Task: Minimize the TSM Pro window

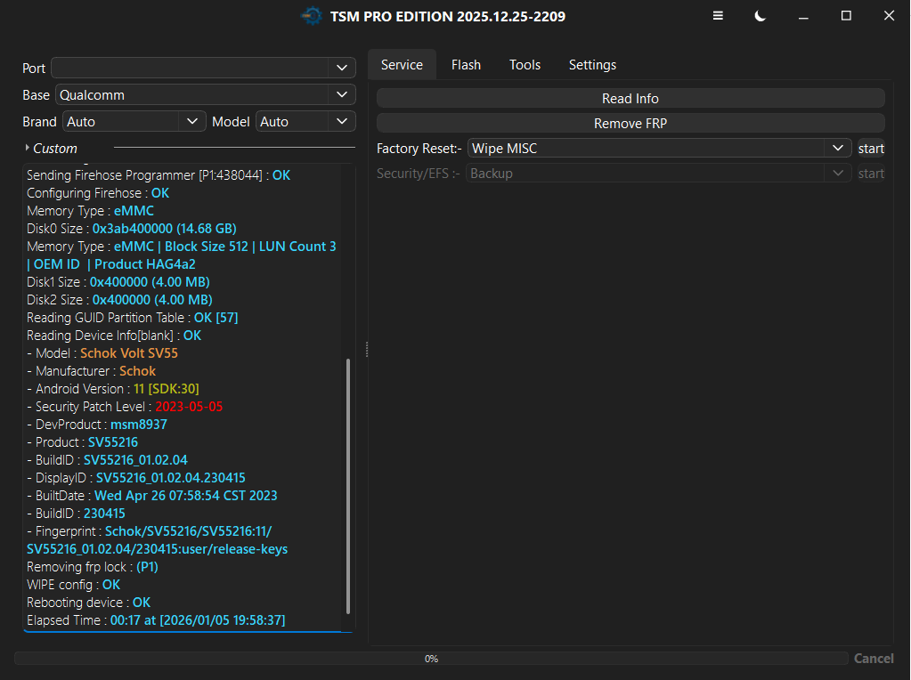Action: pyautogui.click(x=803, y=16)
